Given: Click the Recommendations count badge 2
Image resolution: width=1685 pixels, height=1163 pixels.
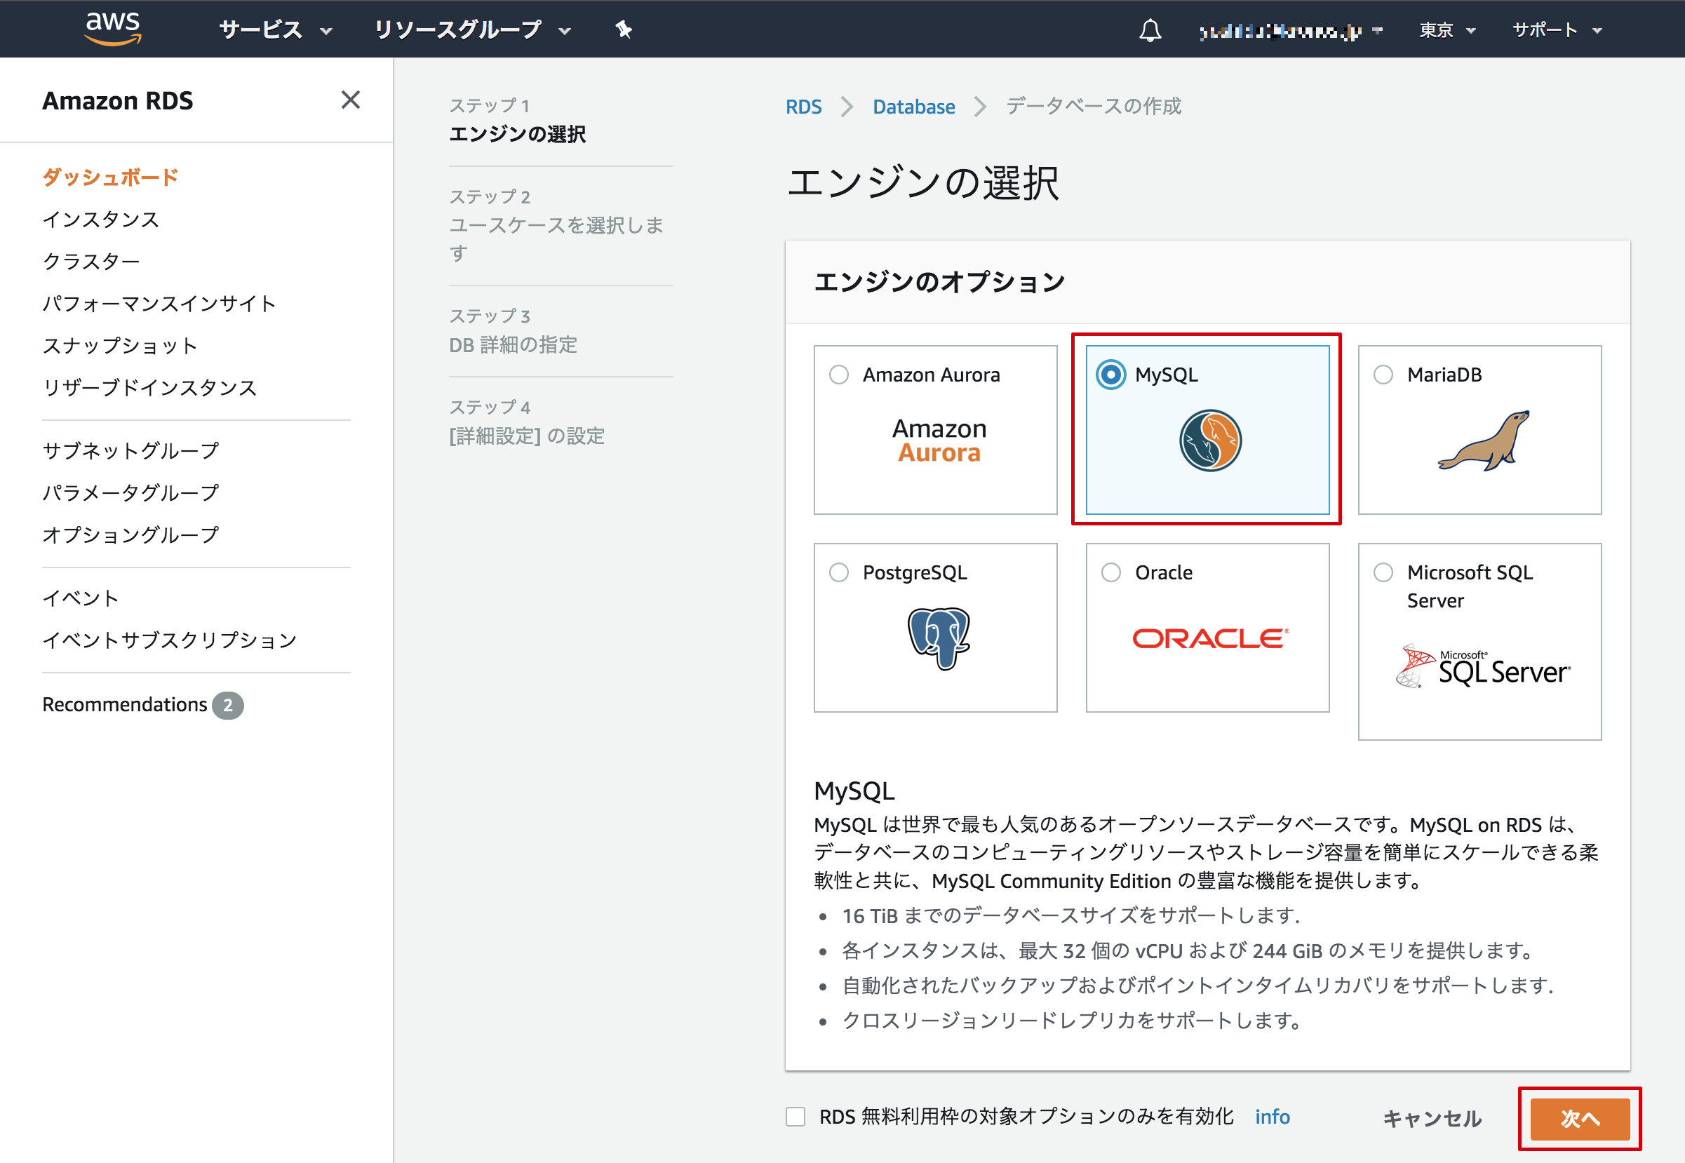Looking at the screenshot, I should click(x=227, y=706).
